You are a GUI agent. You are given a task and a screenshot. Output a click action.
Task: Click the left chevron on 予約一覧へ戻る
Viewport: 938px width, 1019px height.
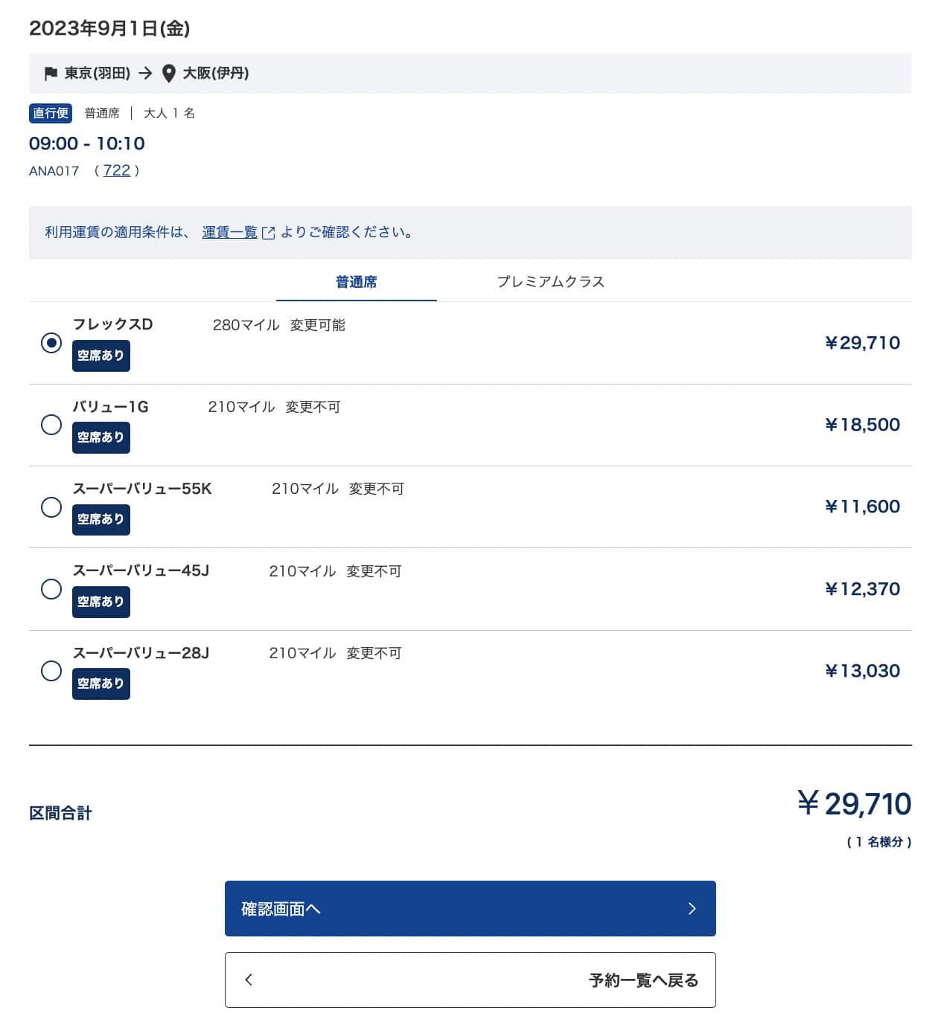249,980
